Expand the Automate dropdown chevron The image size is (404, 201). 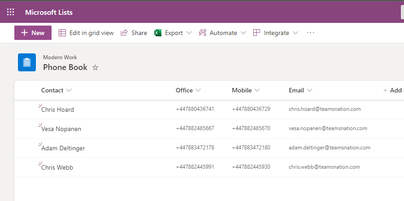tap(243, 33)
